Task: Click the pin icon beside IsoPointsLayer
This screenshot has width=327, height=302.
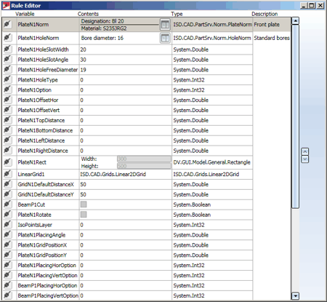Action: click(x=7, y=225)
